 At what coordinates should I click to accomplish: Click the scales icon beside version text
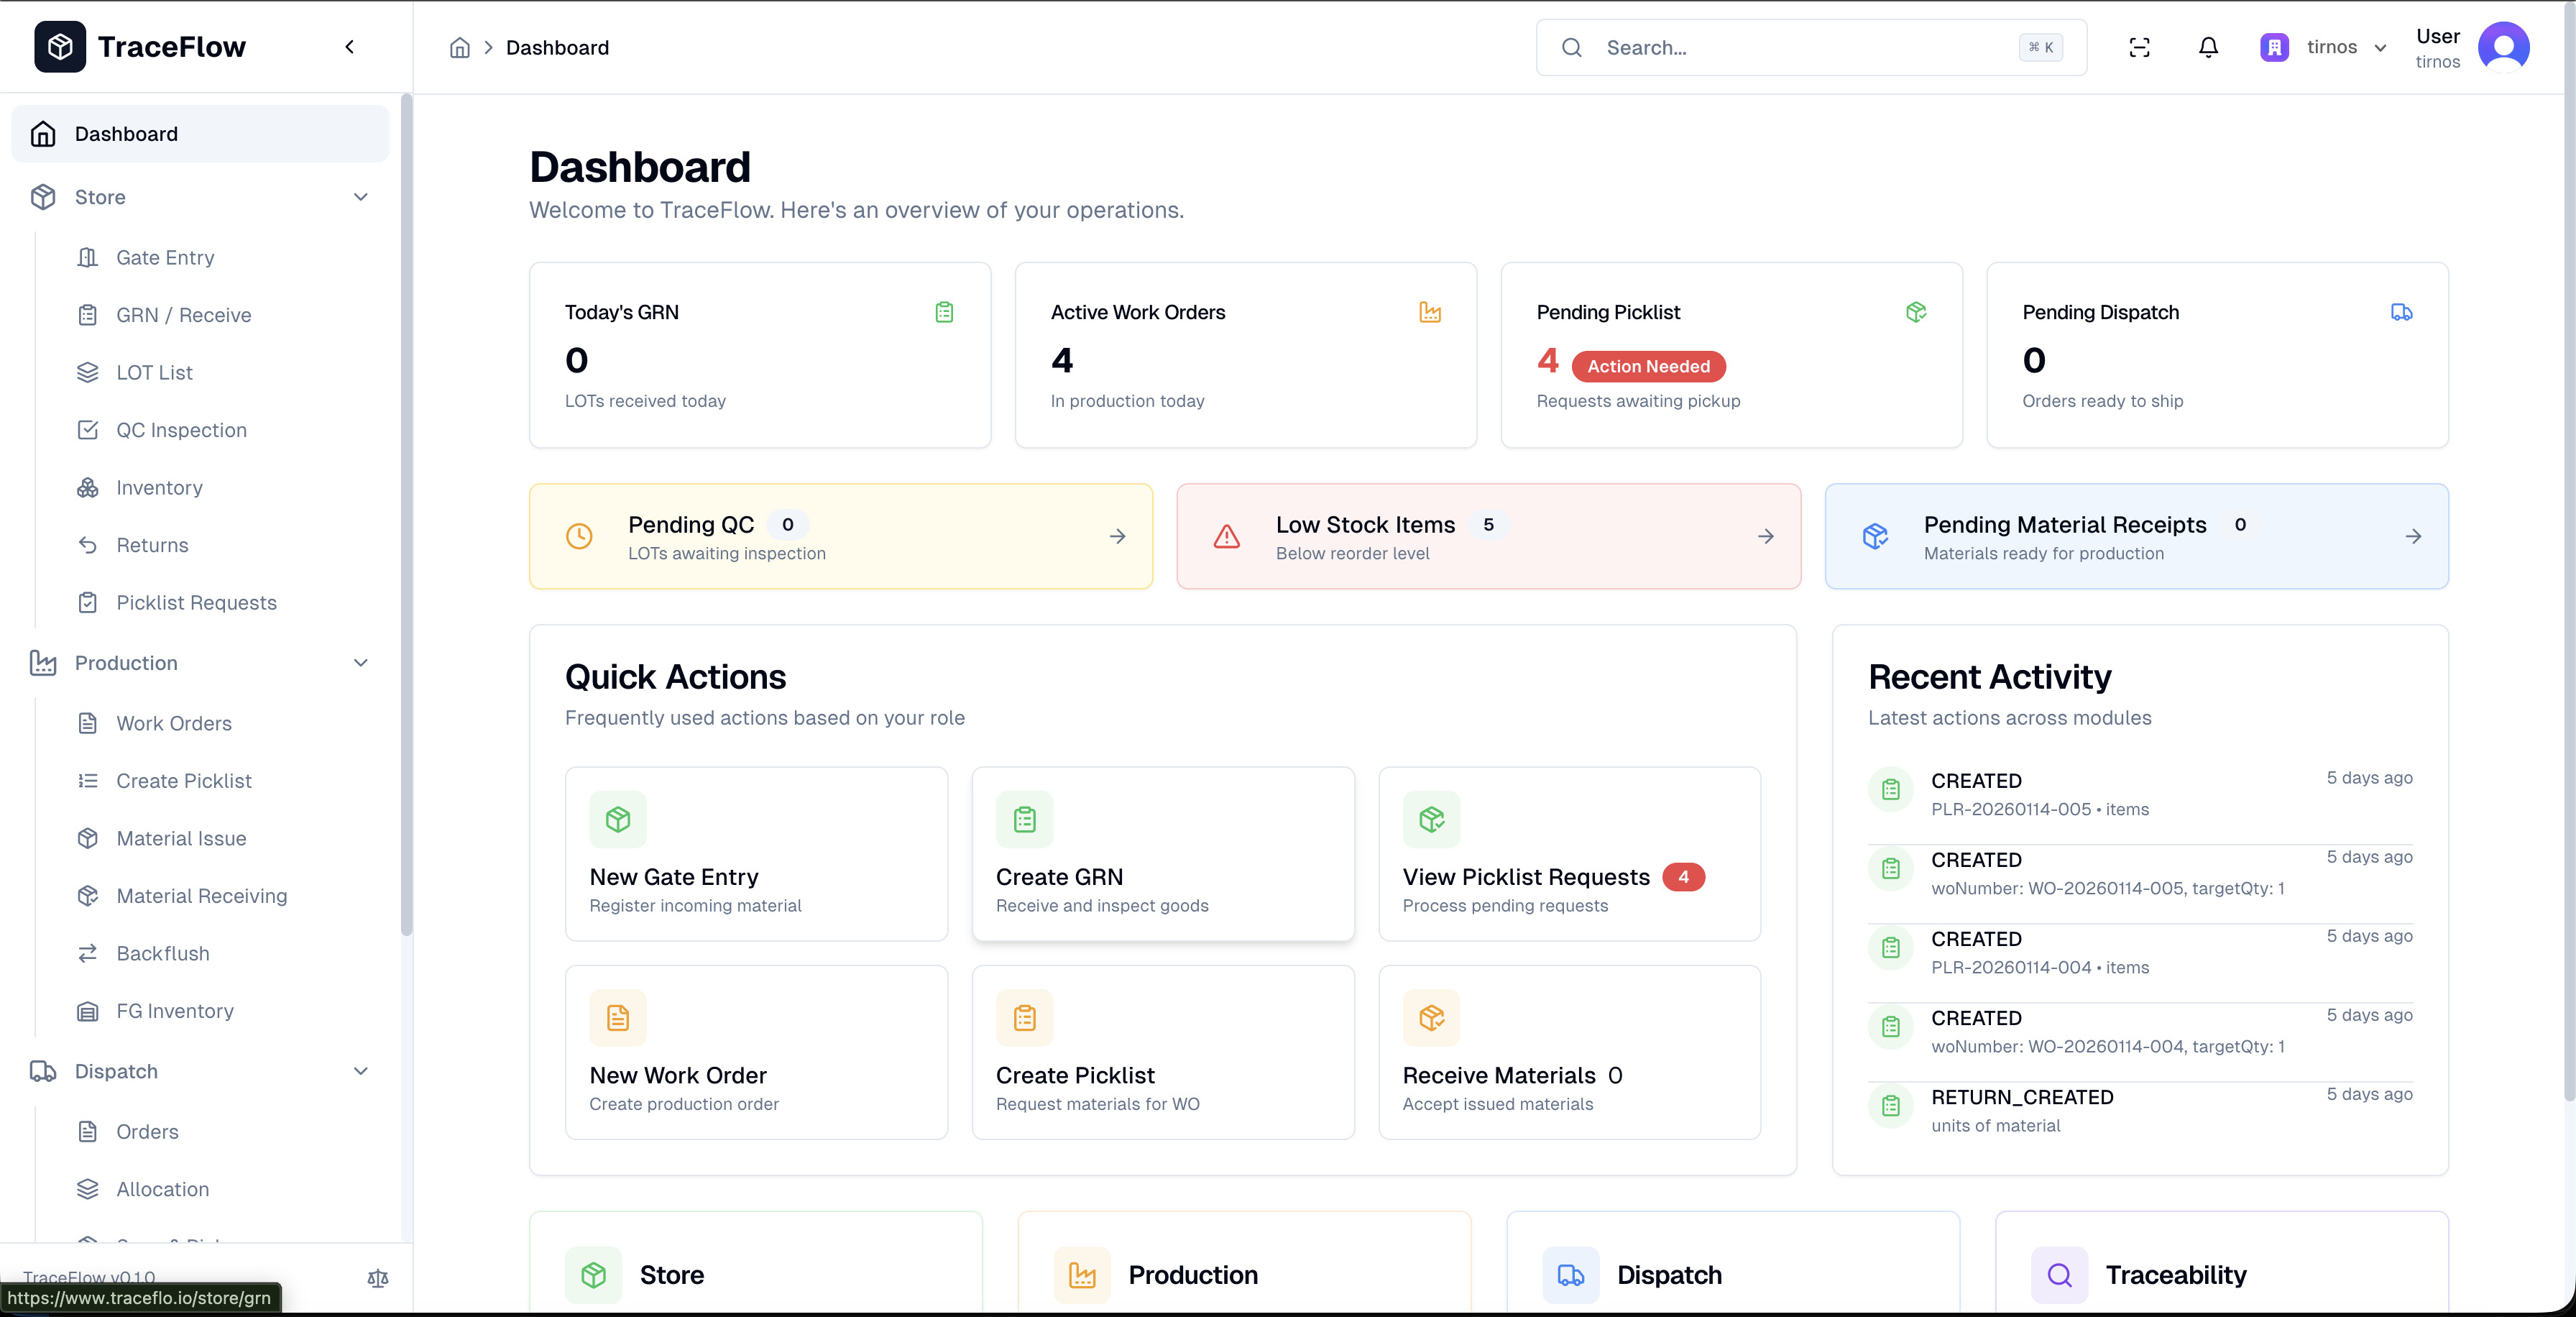pyautogui.click(x=377, y=1277)
